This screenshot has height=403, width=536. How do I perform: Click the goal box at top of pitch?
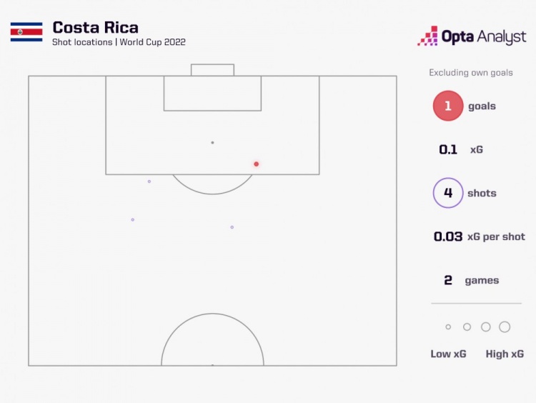click(212, 70)
